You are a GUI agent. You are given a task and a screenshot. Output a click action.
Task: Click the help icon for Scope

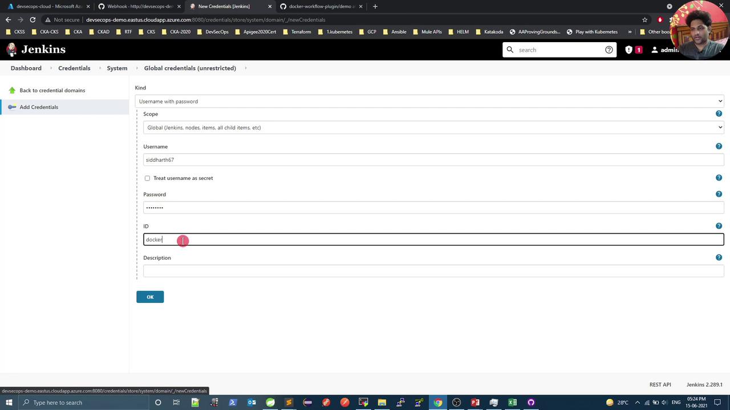click(x=719, y=114)
